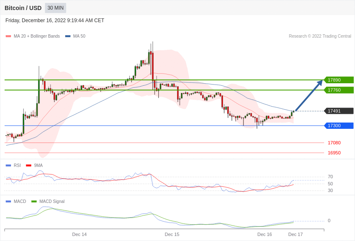Click the 9MA legend label
355x241 pixels.
tap(38, 165)
